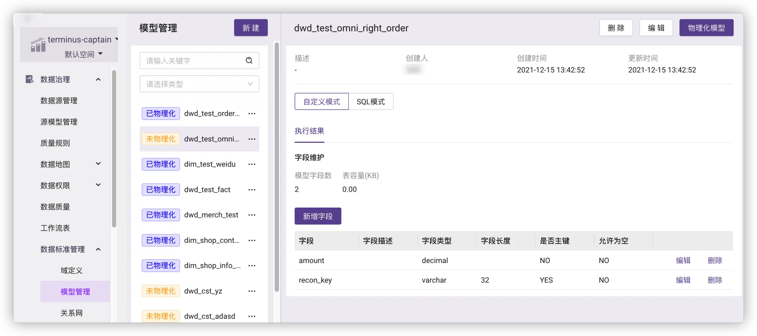The width and height of the screenshot is (757, 336).
Task: Click the terminus-captain logo icon
Action: point(38,45)
